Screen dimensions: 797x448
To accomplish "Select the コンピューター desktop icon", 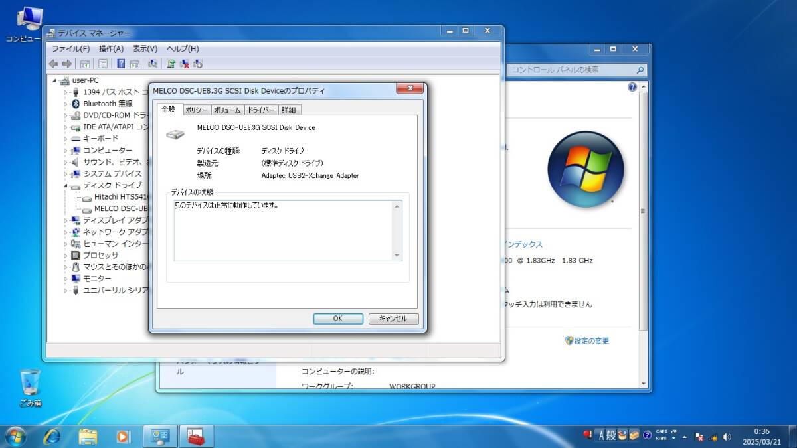I will pyautogui.click(x=25, y=25).
